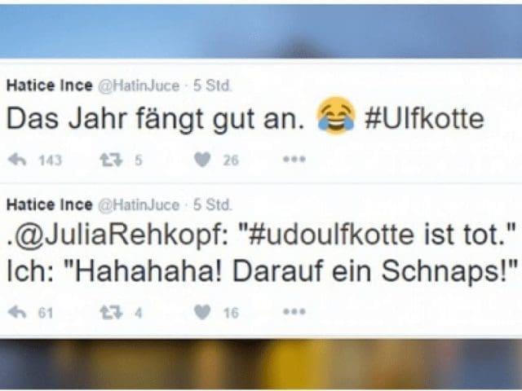Open the tweet text 'Ich: Hahahaha! Darauf ein Schnaps!'
Screen dimensions: 522x391
[x=263, y=272]
